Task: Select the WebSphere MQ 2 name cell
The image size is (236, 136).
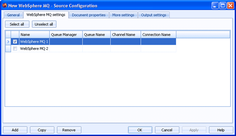Action: tap(34, 48)
